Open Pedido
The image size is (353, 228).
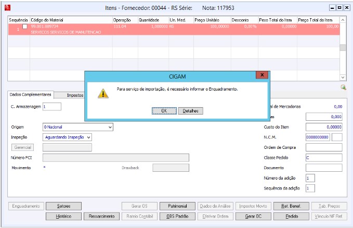coord(291,216)
